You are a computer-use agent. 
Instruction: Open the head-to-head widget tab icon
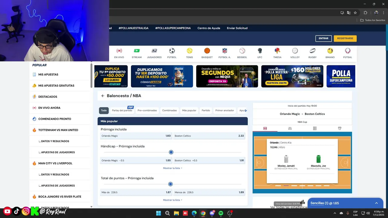290,128
